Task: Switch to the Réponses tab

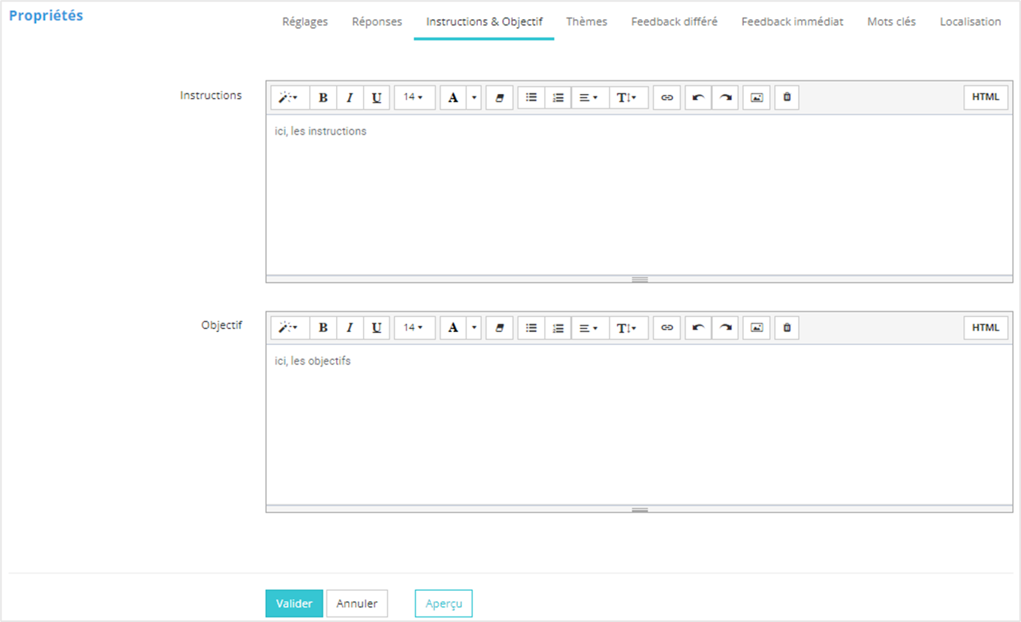Action: (x=377, y=22)
